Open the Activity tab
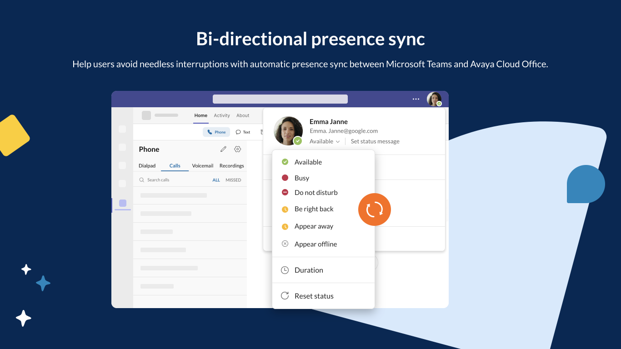The width and height of the screenshot is (621, 349). tap(222, 115)
